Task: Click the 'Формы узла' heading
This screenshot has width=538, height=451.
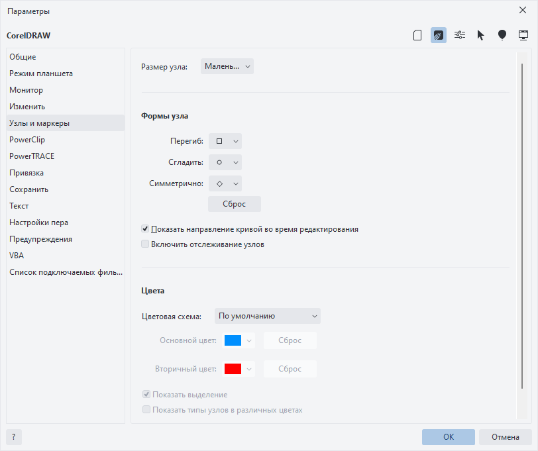Action: (x=165, y=116)
